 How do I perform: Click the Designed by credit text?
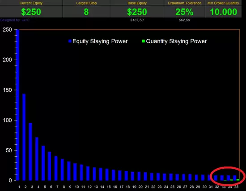click(15, 20)
